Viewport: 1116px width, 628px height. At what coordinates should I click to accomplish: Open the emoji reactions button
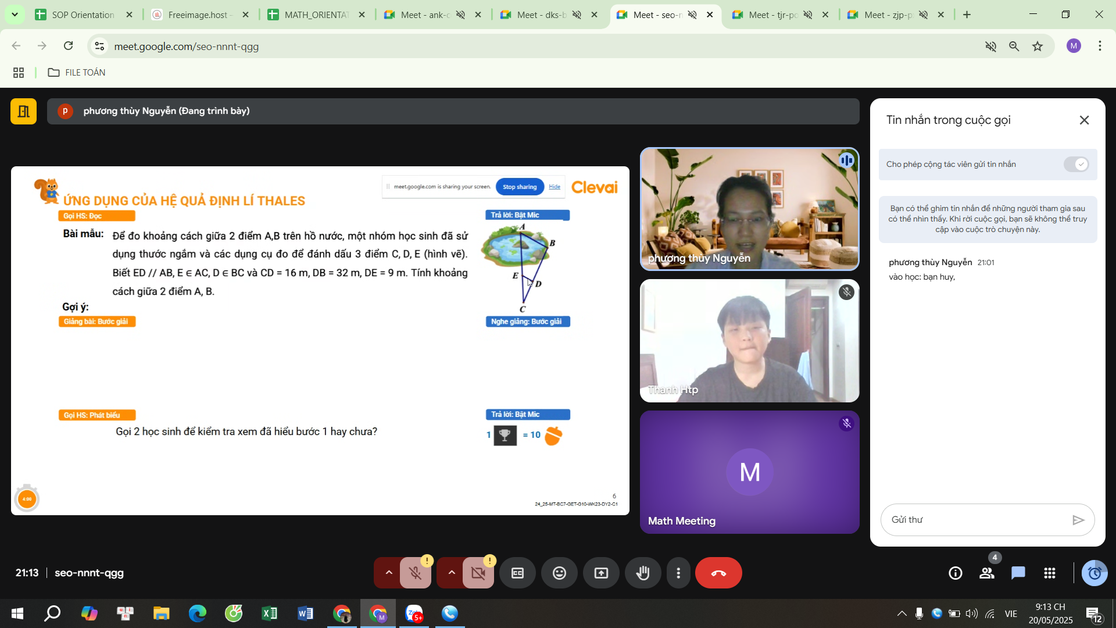click(x=559, y=573)
